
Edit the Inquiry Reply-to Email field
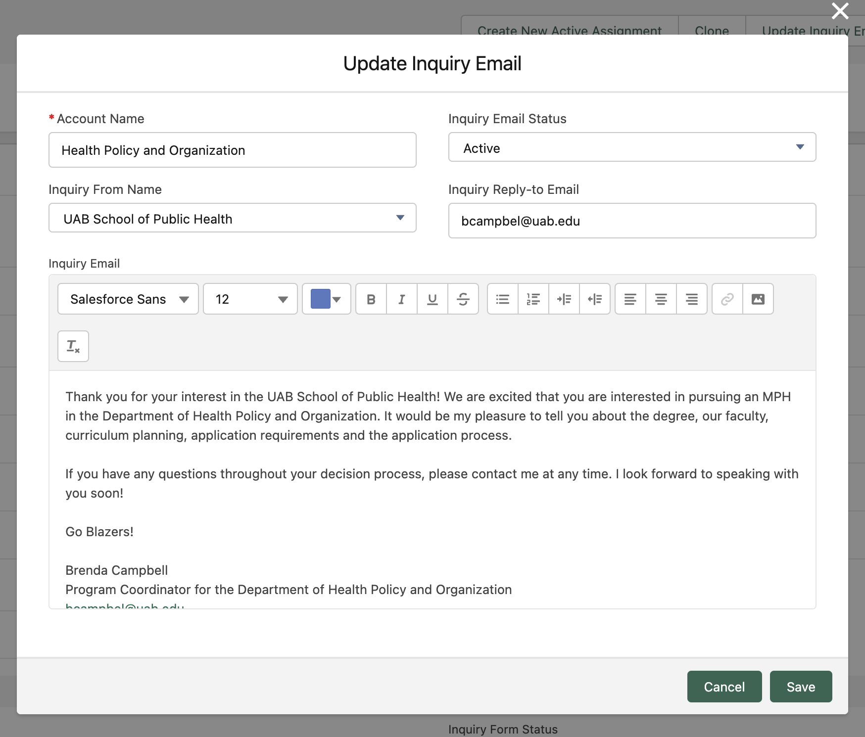(x=631, y=221)
